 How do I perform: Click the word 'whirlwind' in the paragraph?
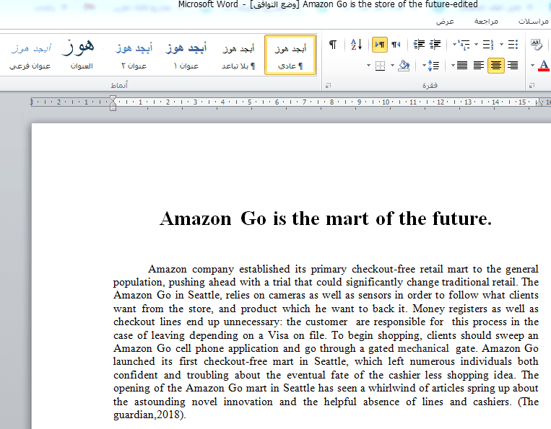[x=392, y=388]
